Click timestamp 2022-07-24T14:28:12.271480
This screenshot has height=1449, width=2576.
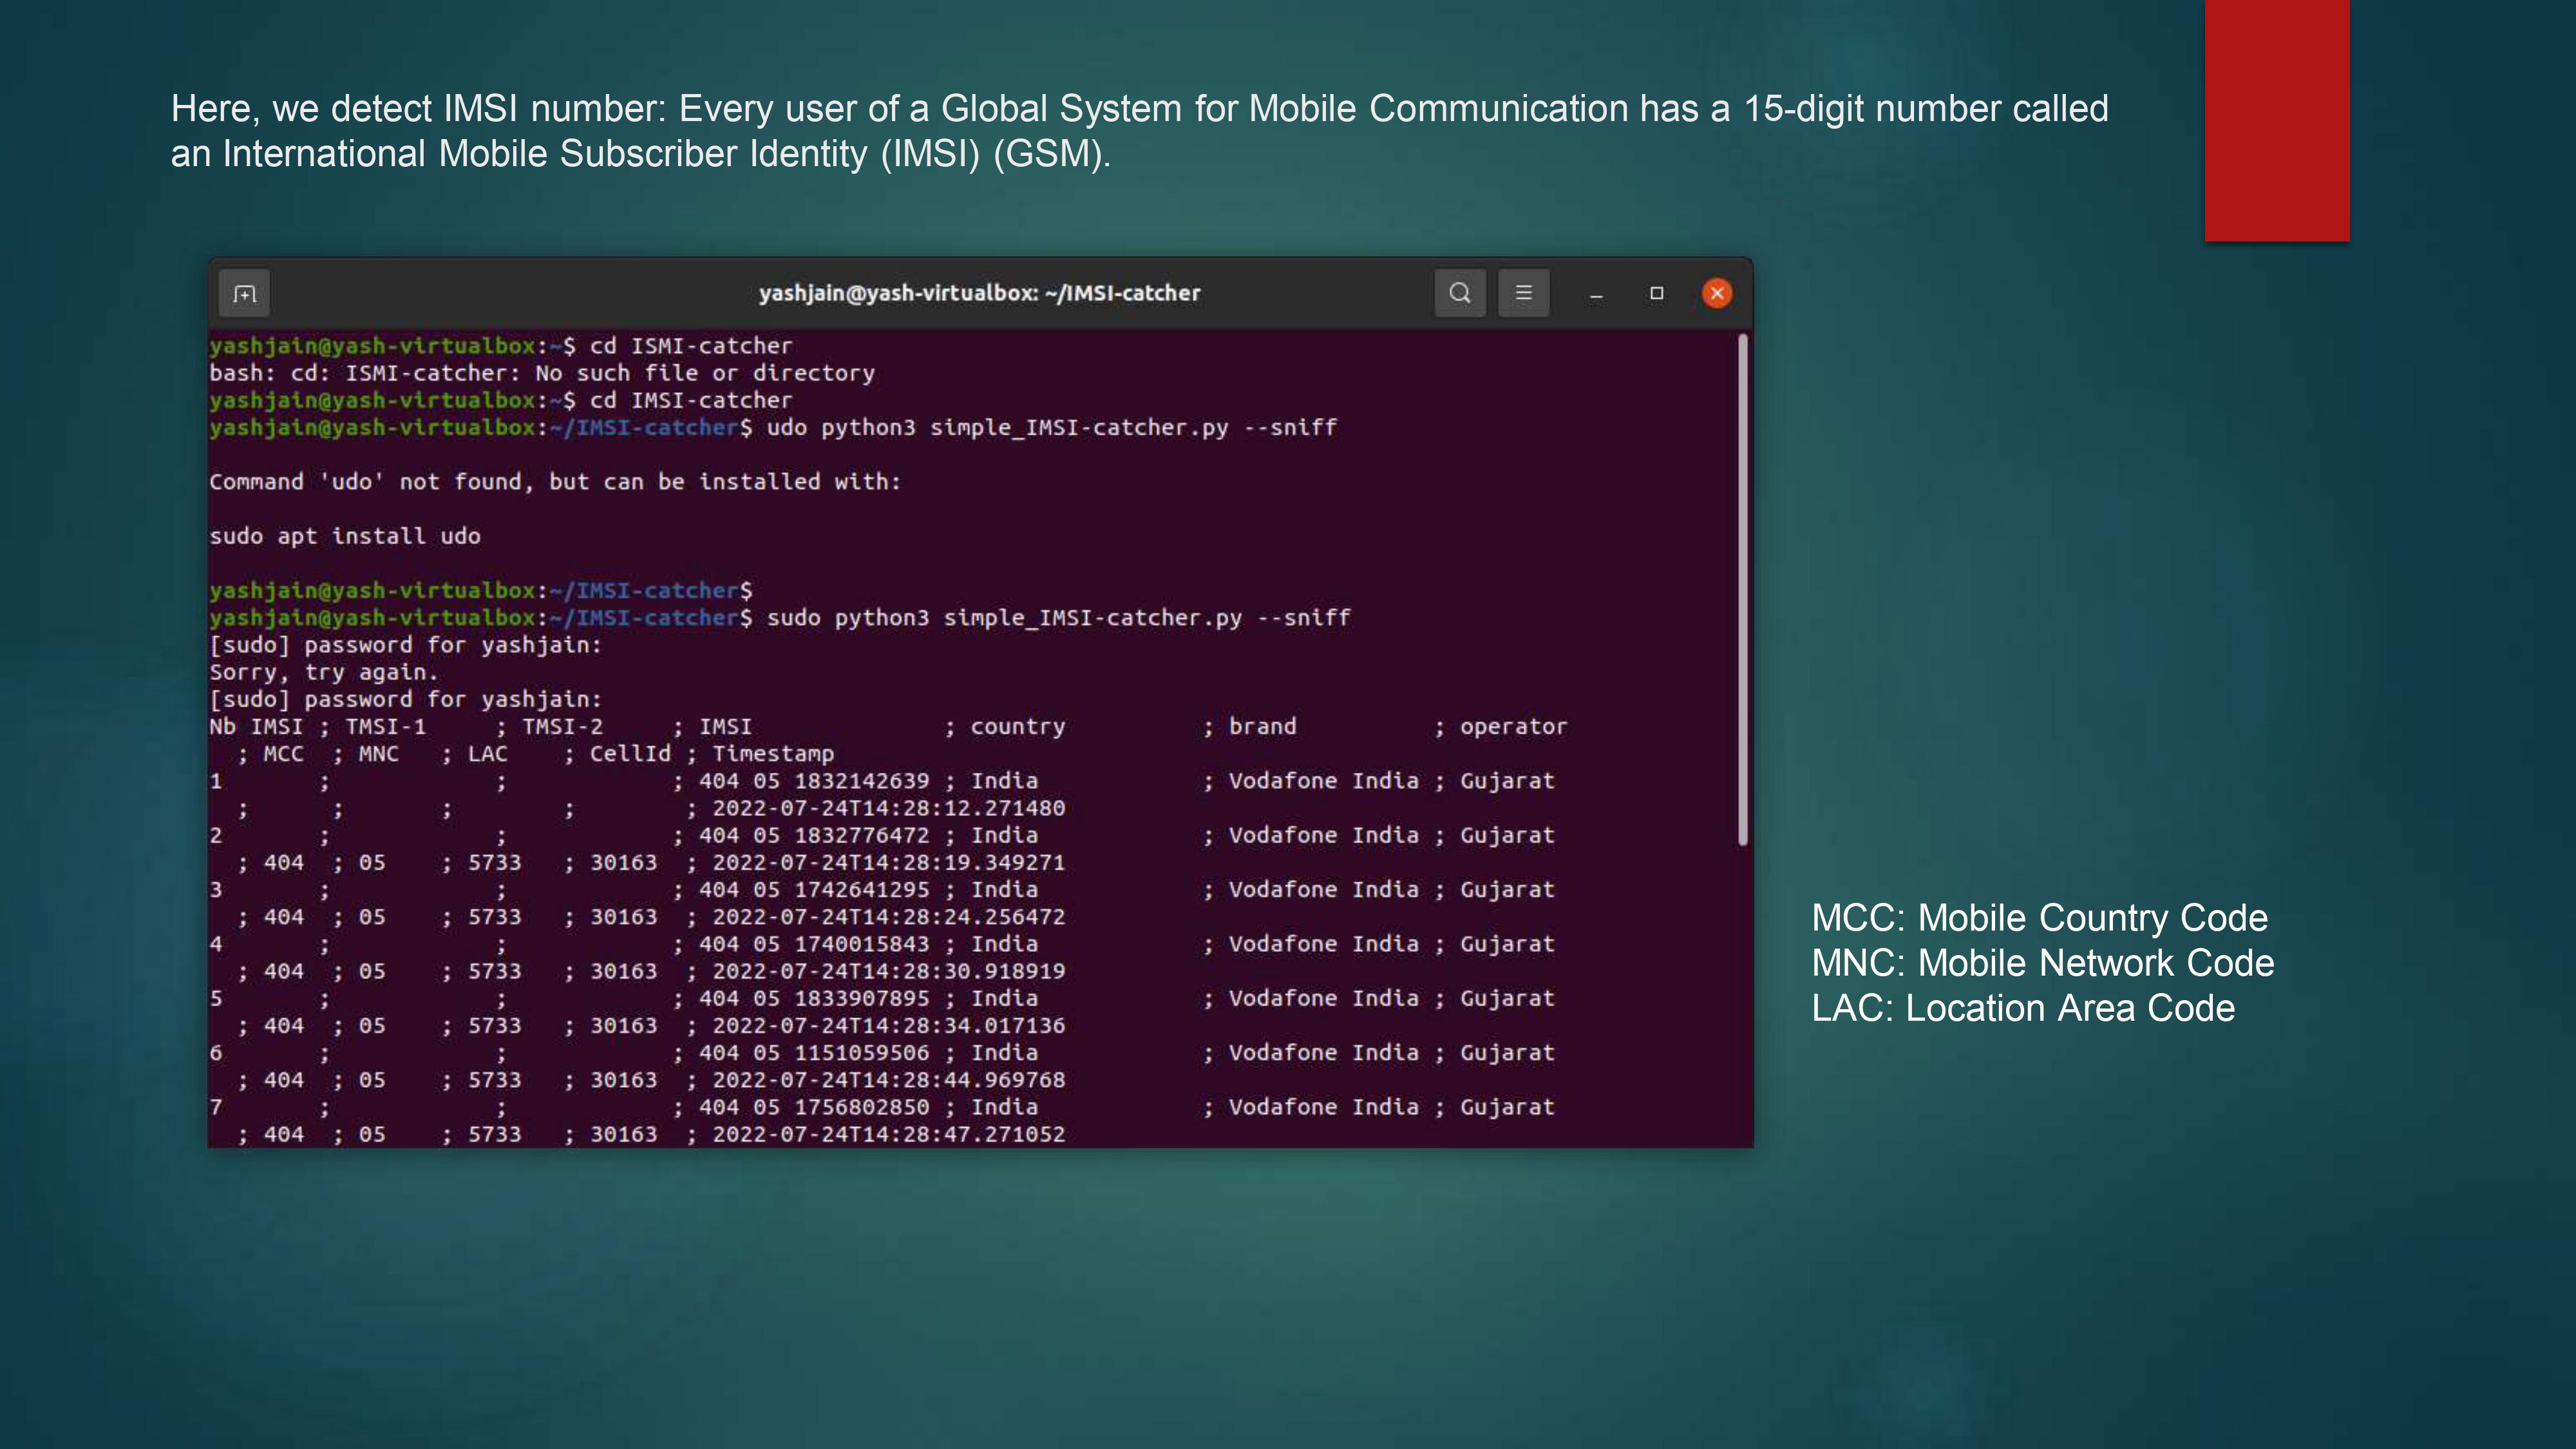[889, 808]
